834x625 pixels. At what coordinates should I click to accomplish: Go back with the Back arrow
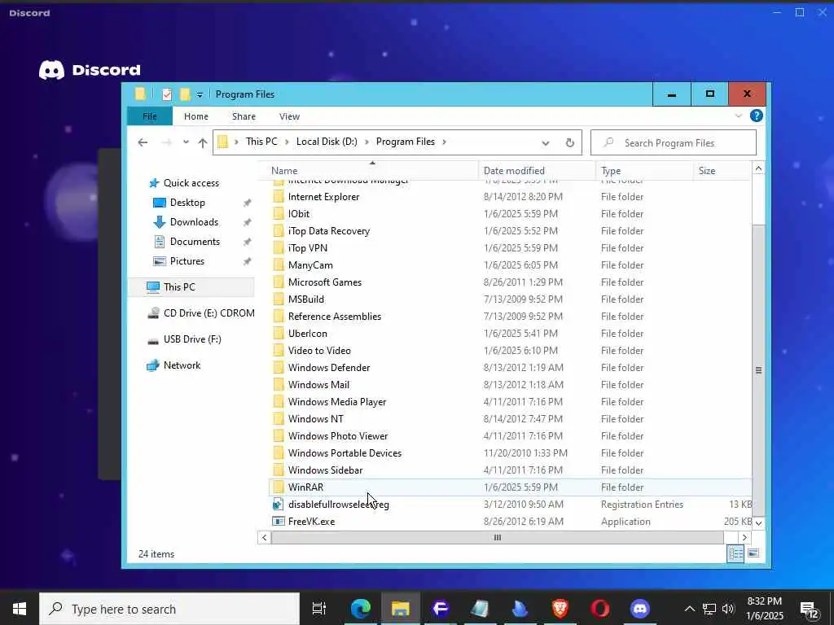click(x=143, y=142)
